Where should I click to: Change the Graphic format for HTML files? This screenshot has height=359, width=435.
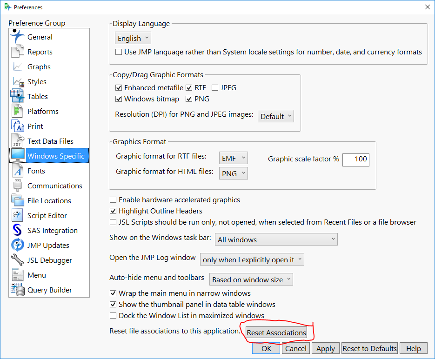tap(233, 173)
